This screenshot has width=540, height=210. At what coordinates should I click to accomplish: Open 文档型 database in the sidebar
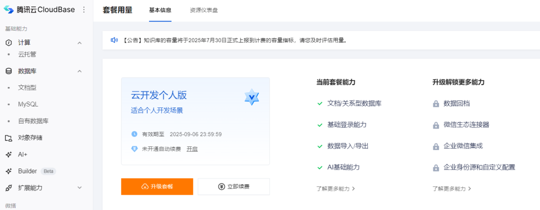pos(27,88)
